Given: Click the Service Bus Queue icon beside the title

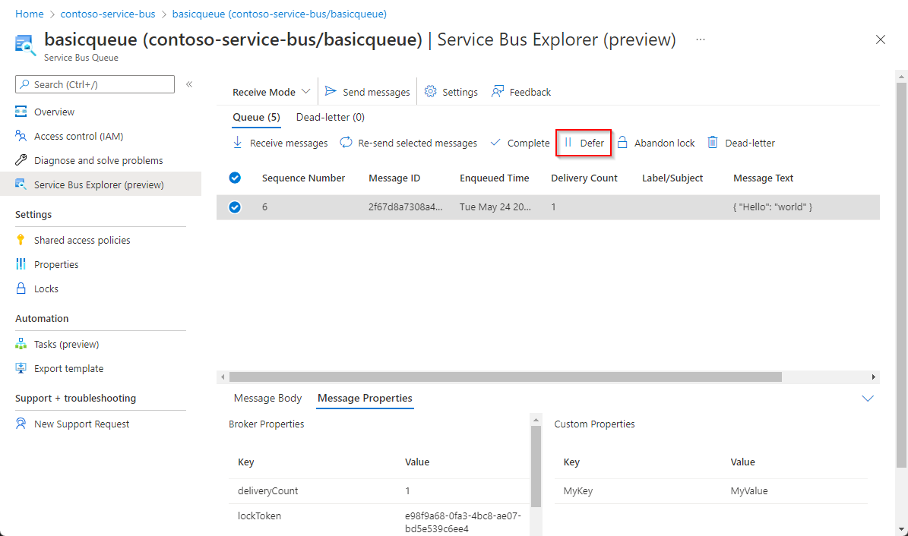Looking at the screenshot, I should point(25,46).
